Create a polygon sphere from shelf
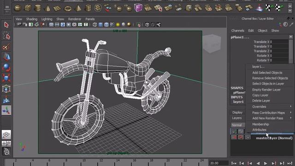 (x=18, y=8)
